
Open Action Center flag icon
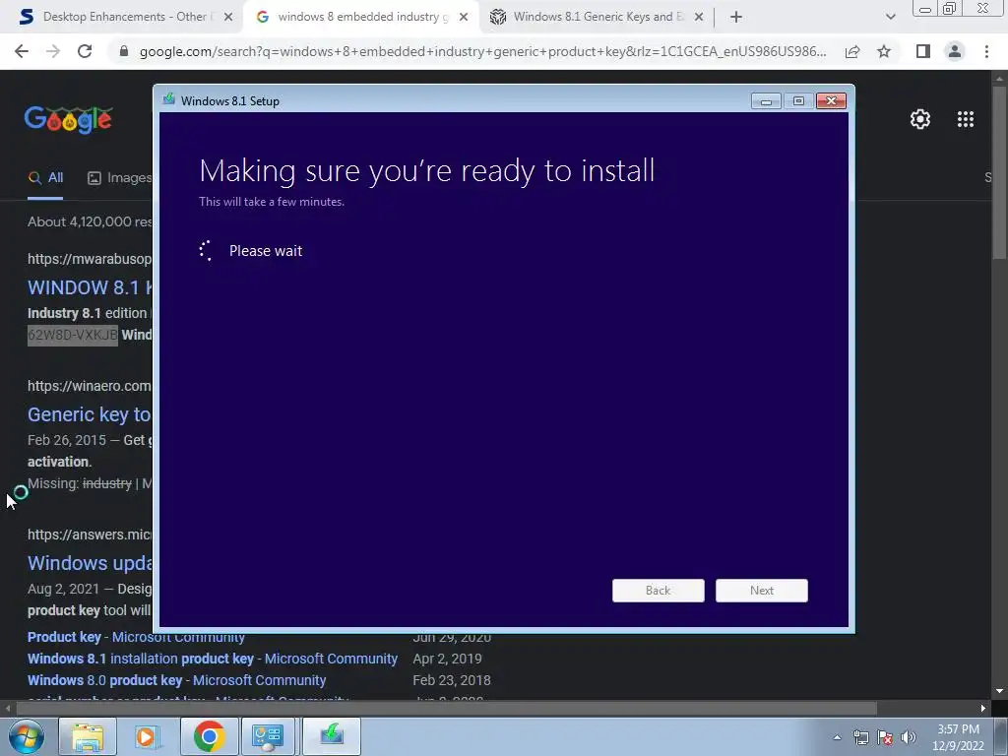coord(885,737)
